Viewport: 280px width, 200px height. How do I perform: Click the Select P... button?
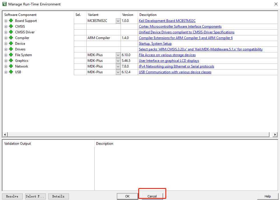tap(35, 196)
